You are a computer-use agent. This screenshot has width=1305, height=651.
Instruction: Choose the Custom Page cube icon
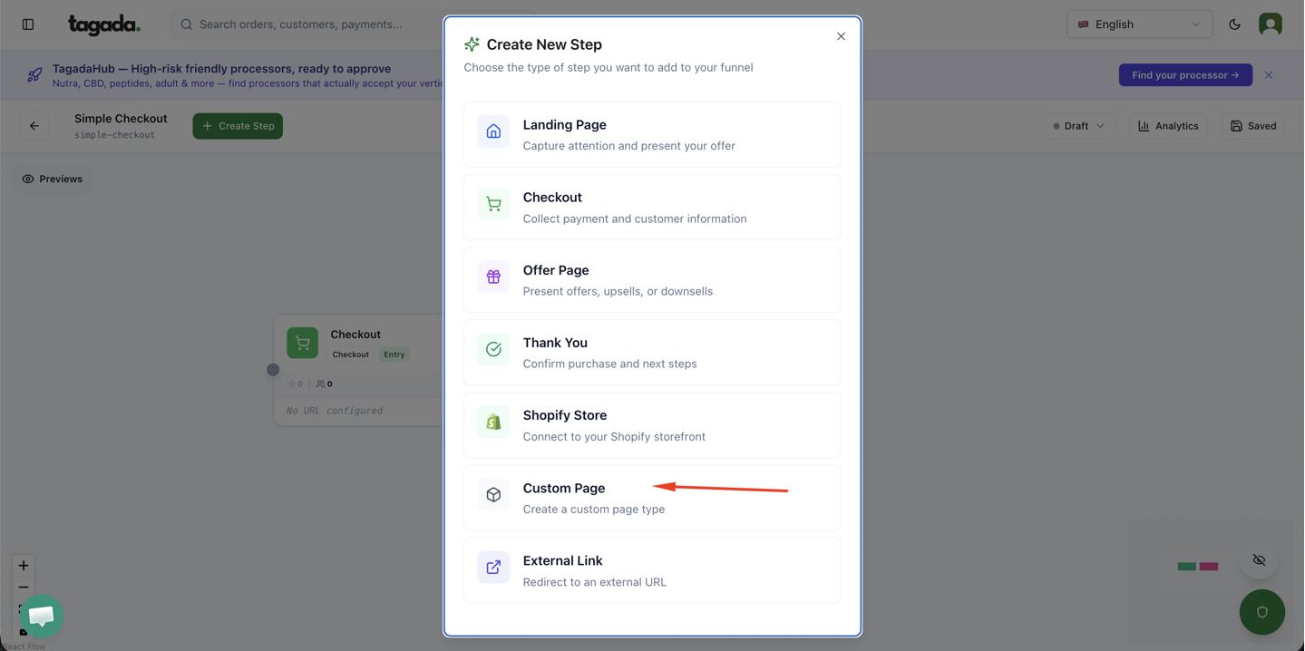pyautogui.click(x=493, y=494)
